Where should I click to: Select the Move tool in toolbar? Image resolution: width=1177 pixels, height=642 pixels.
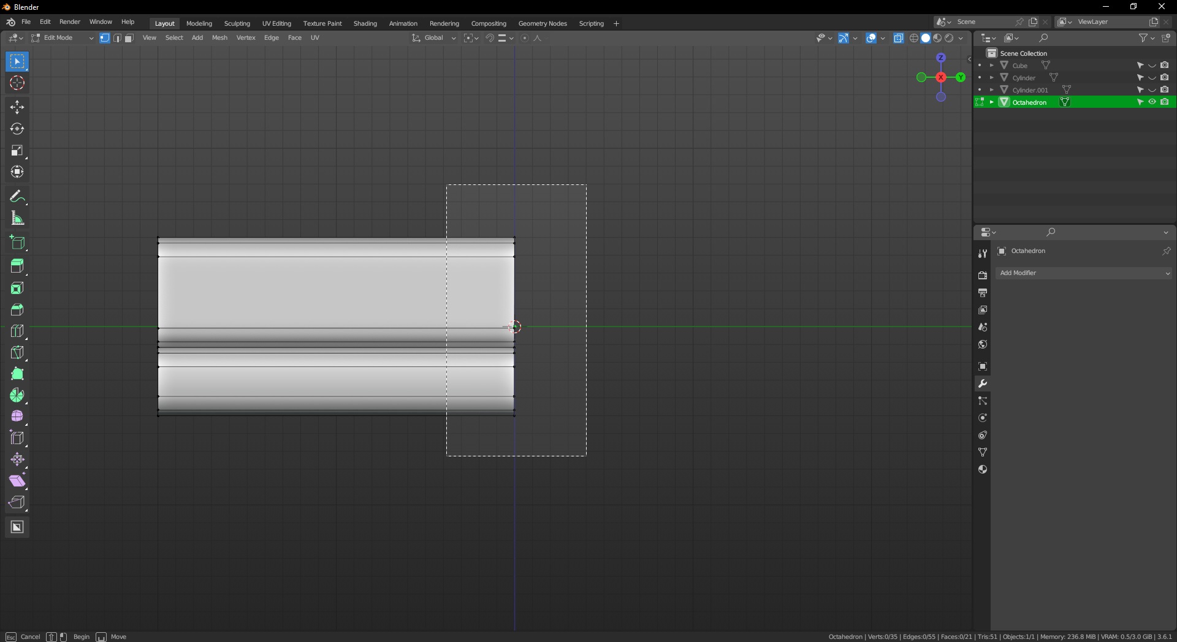[17, 108]
